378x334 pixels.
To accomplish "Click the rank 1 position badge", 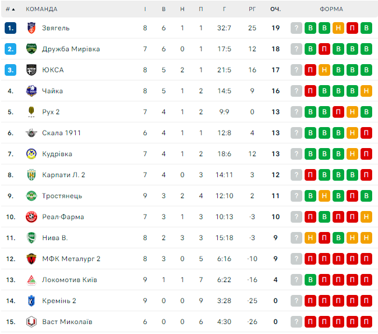I will 10,28.
